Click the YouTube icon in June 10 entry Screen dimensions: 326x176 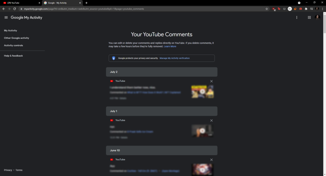click(112, 160)
